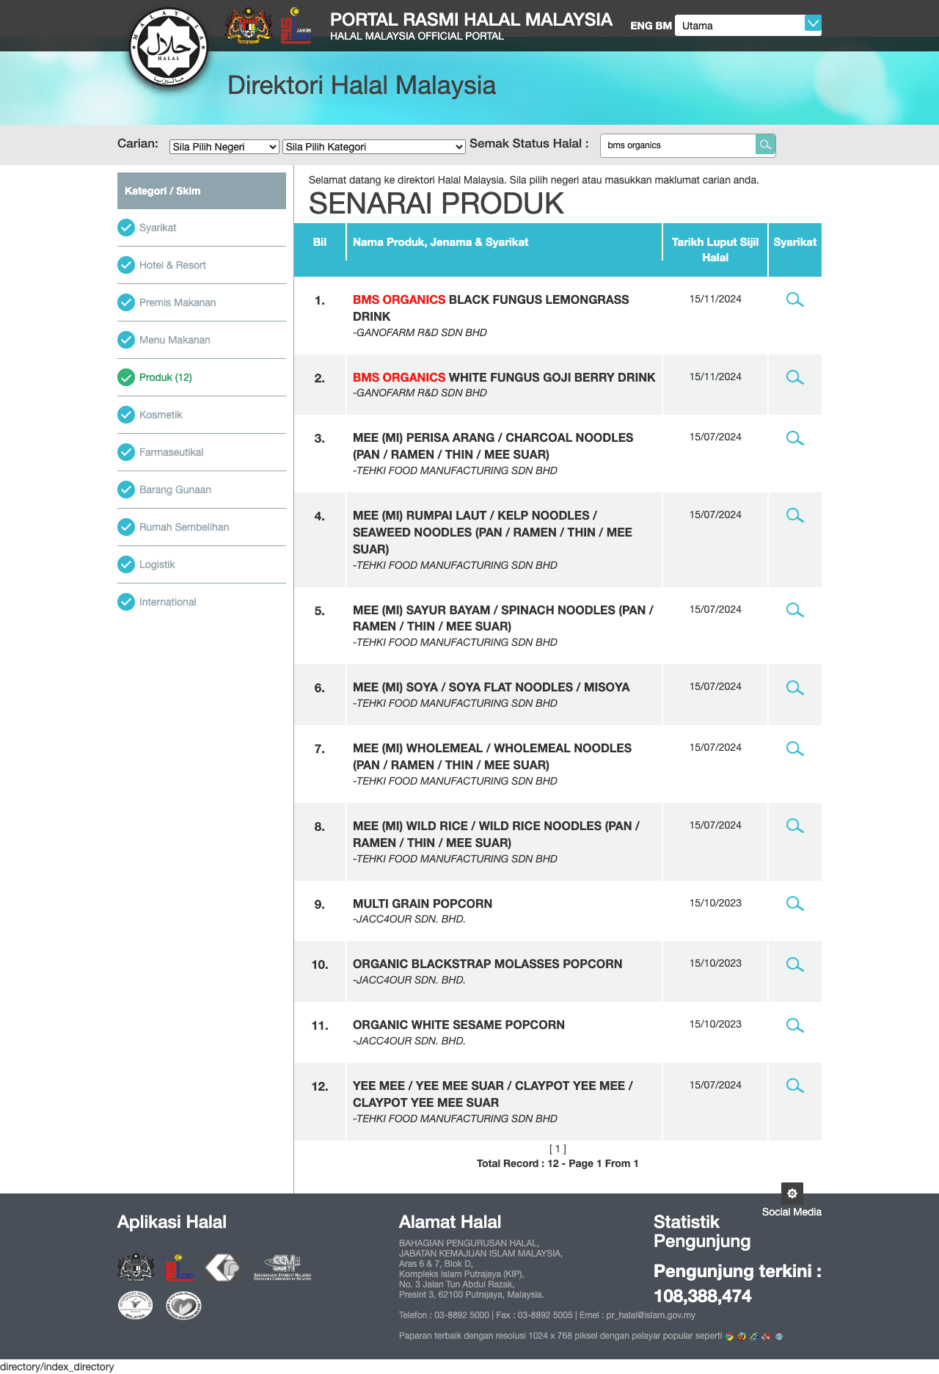This screenshot has width=939, height=1374.
Task: View company magnifier for White Sesame Popcorn row
Action: [x=794, y=1025]
